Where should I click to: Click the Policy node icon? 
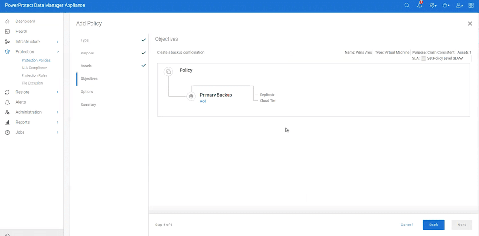coord(168,72)
